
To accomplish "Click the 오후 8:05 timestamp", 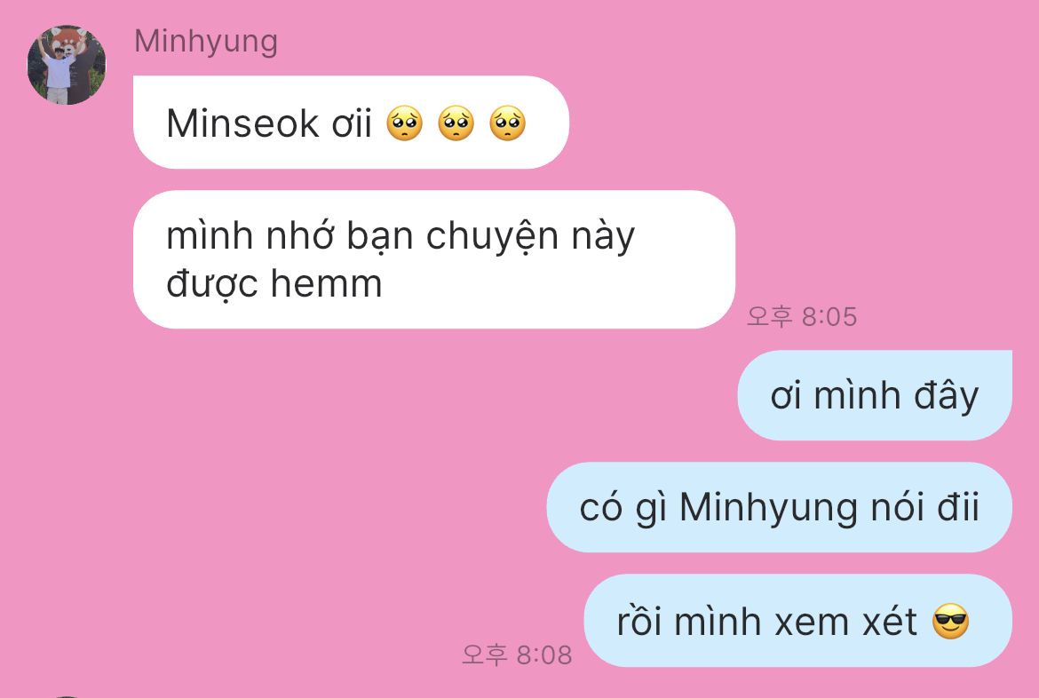I will click(802, 317).
